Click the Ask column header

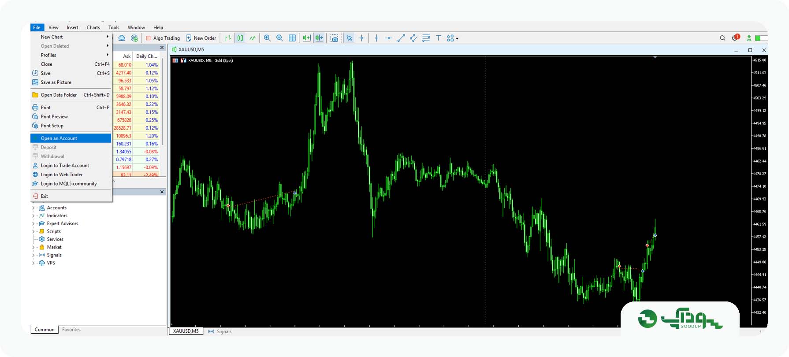pyautogui.click(x=127, y=56)
